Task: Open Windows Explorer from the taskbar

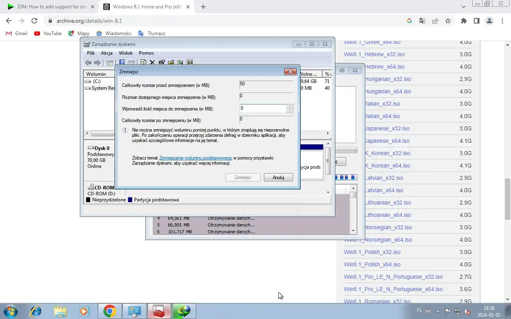Action: (60, 311)
